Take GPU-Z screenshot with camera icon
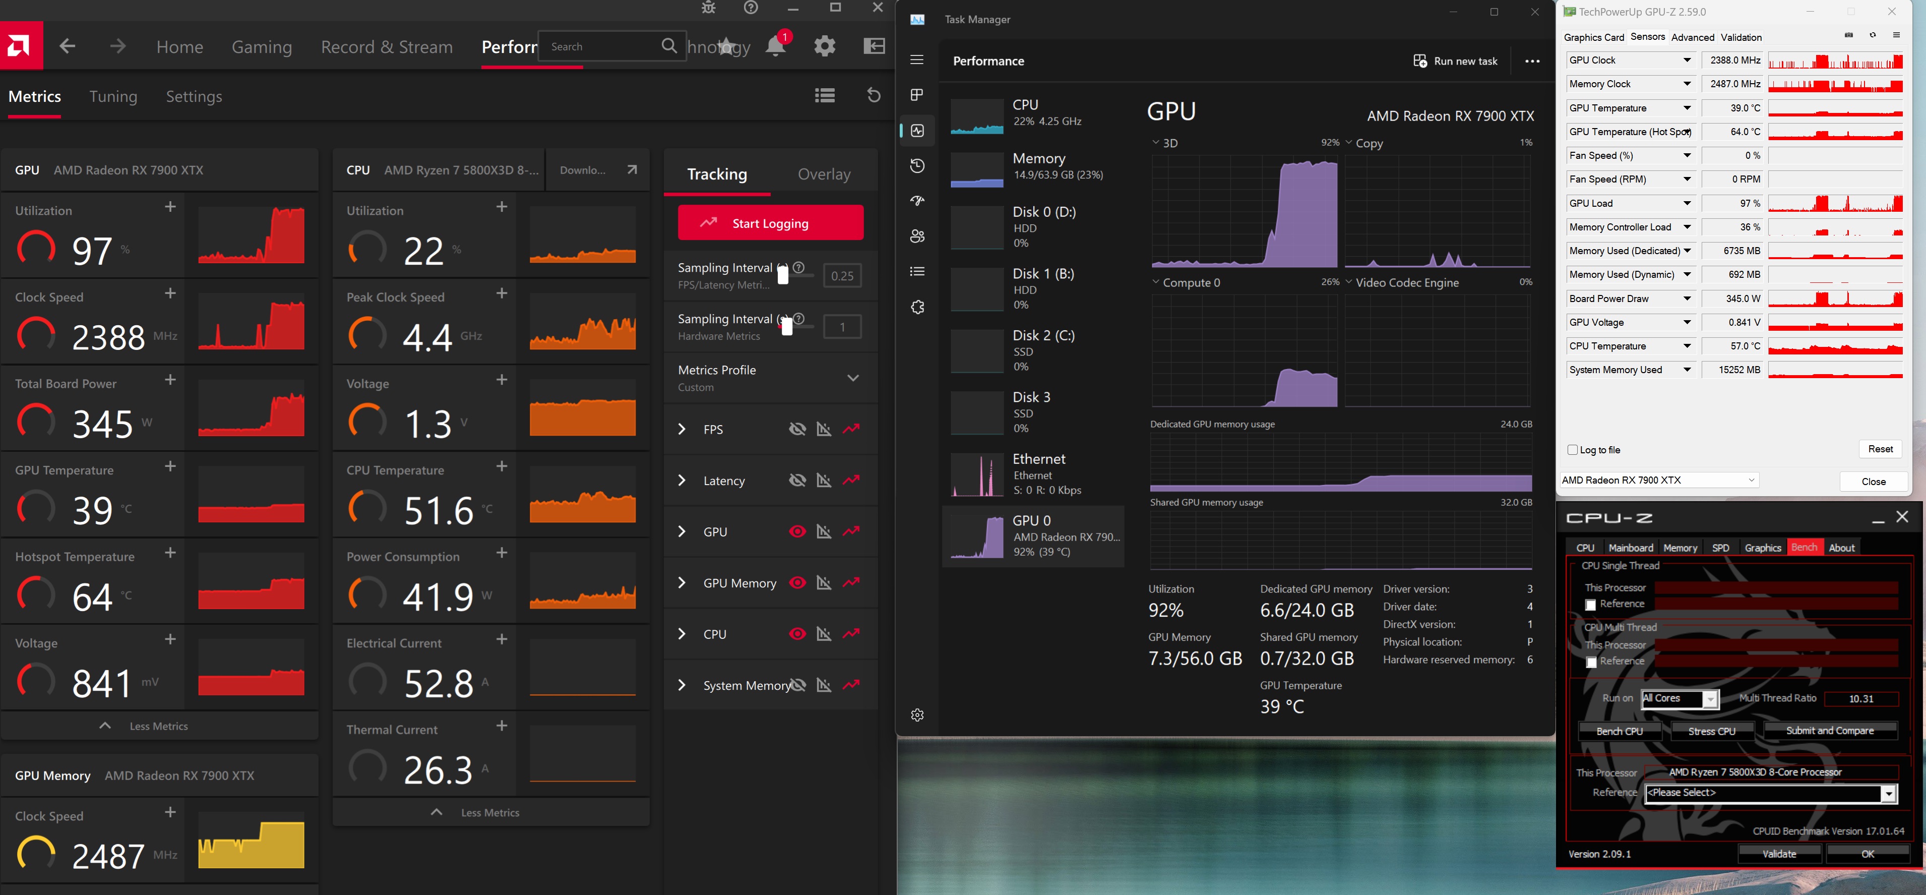 pos(1848,36)
